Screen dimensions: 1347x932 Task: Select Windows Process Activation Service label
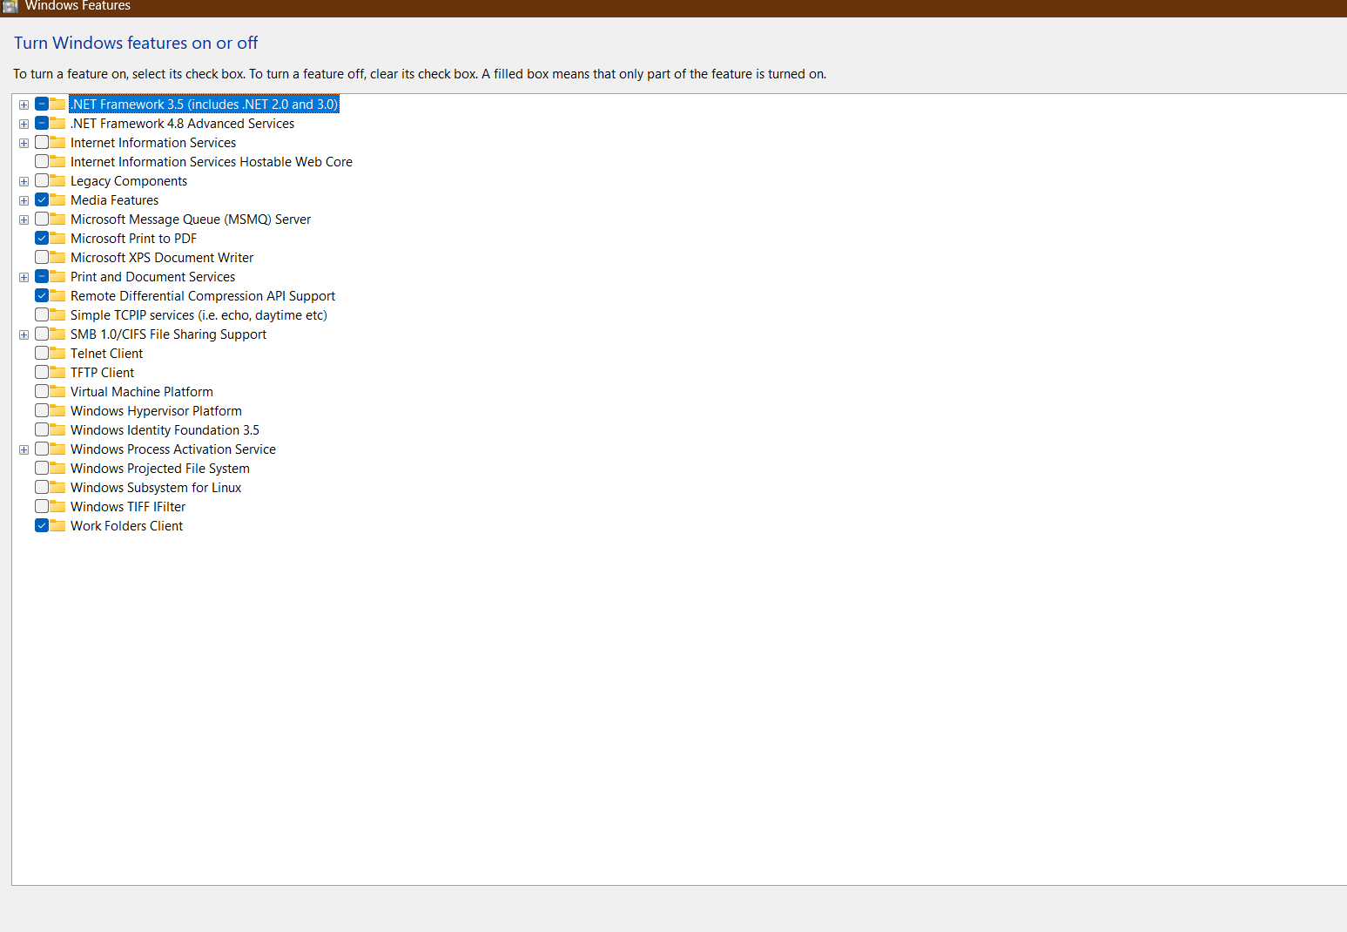[173, 449]
